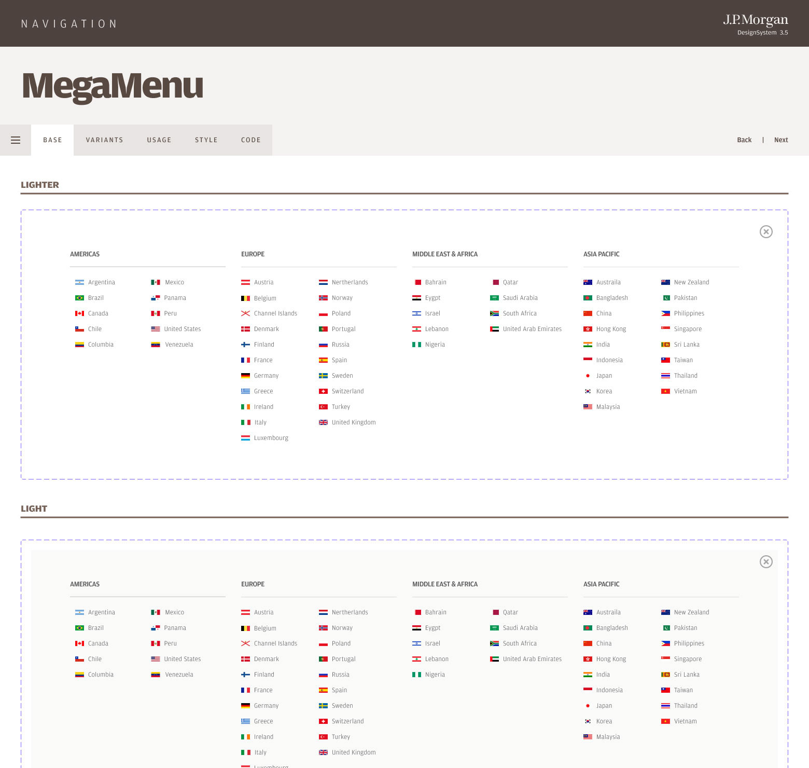Click the Channel Islands flag in the Lighter panel
The height and width of the screenshot is (768, 809).
point(245,313)
